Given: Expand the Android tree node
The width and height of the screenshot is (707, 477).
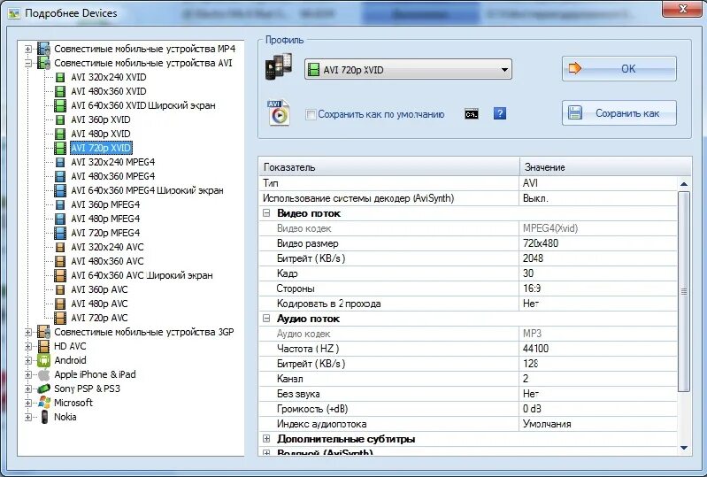Looking at the screenshot, I should [x=28, y=360].
